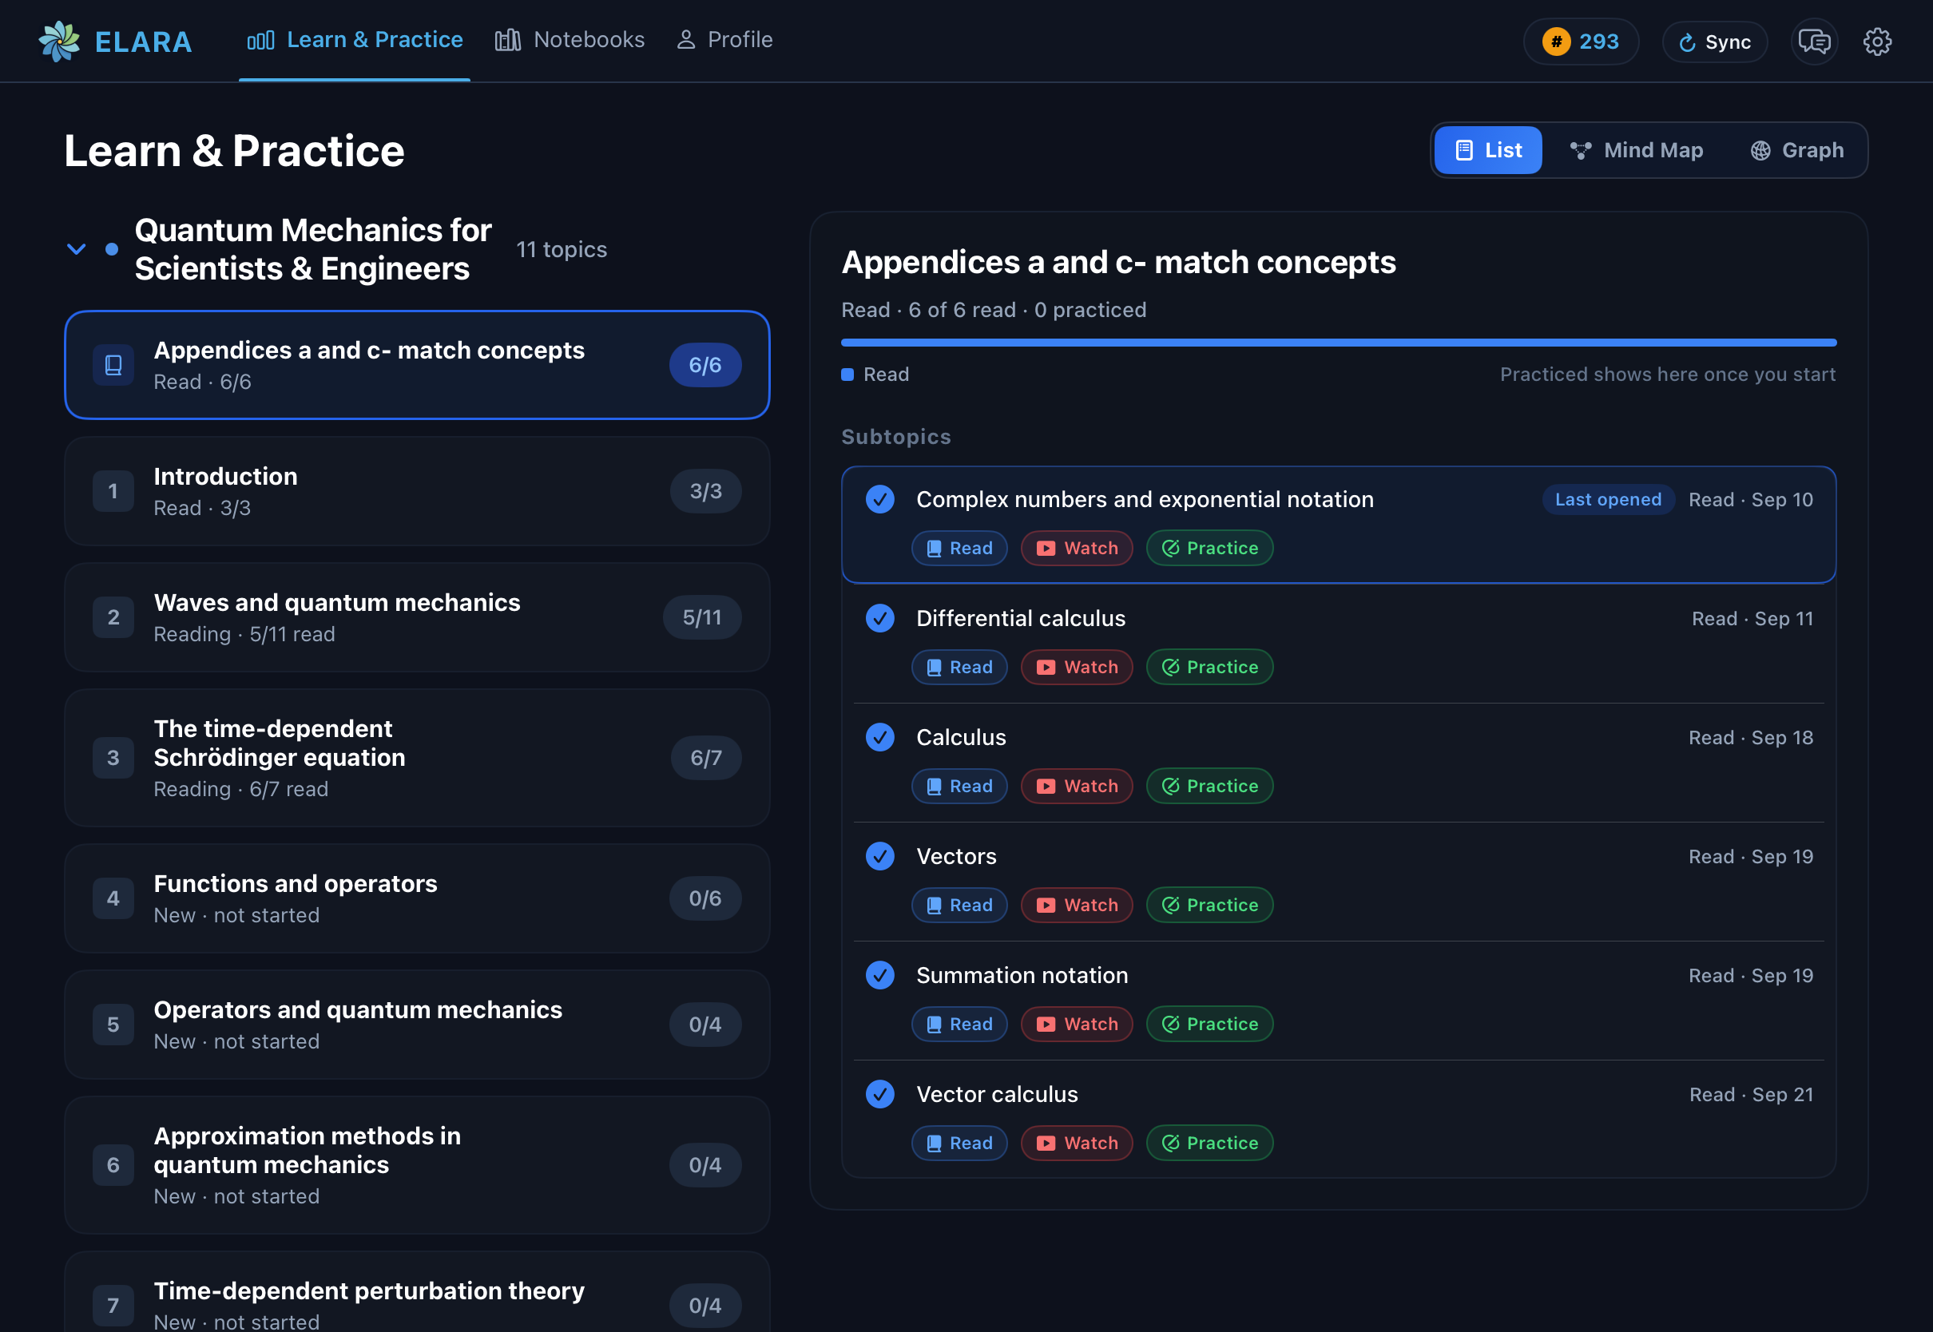The height and width of the screenshot is (1332, 1933).
Task: Expand Functions and operators topic
Action: pyautogui.click(x=416, y=899)
